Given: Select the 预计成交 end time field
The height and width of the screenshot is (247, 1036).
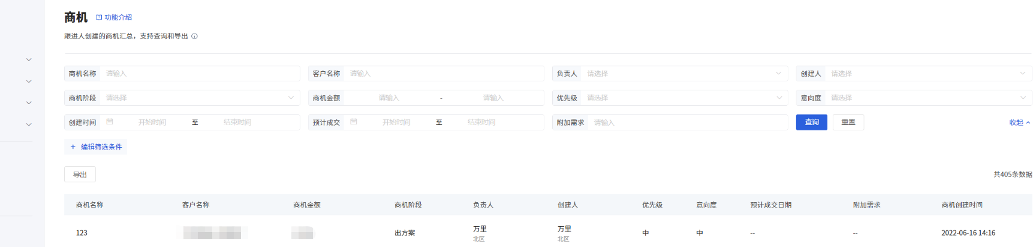Looking at the screenshot, I should (x=481, y=122).
